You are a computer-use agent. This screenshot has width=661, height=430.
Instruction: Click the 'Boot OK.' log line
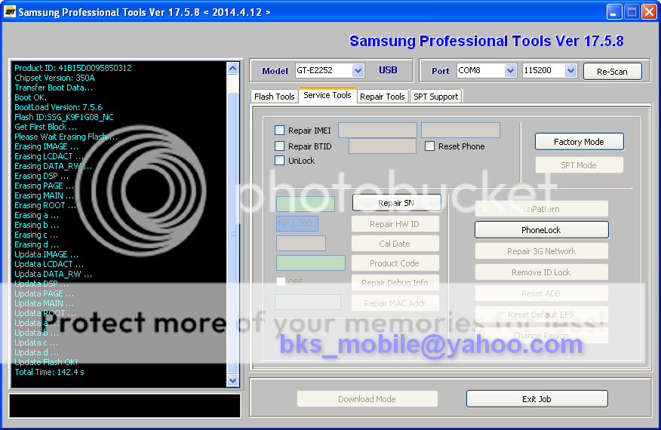coord(30,97)
